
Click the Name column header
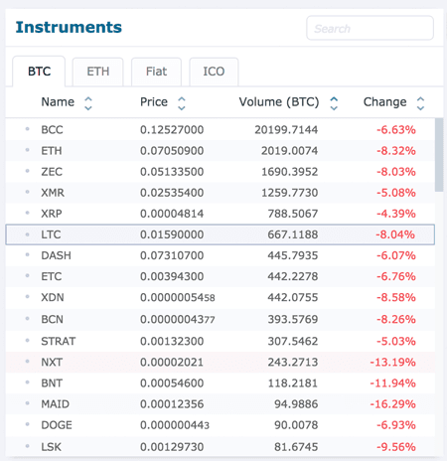(x=58, y=102)
